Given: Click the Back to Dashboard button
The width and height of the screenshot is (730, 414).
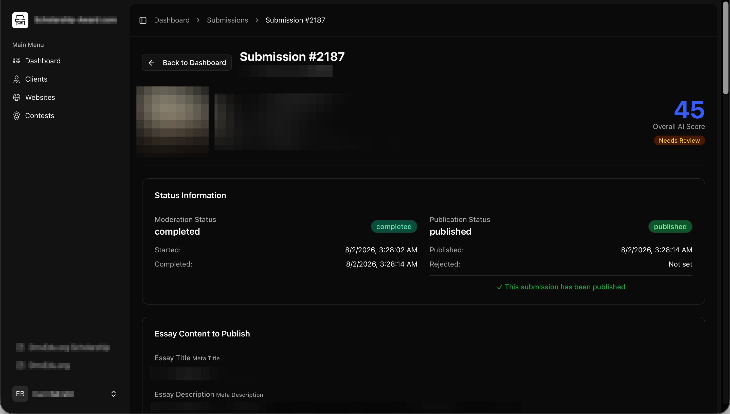Looking at the screenshot, I should click(187, 63).
